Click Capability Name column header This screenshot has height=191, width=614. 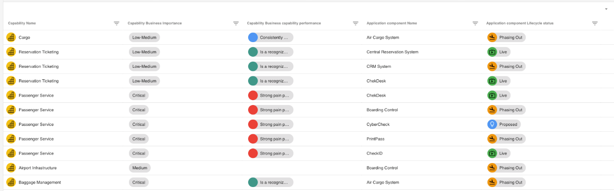(x=22, y=23)
